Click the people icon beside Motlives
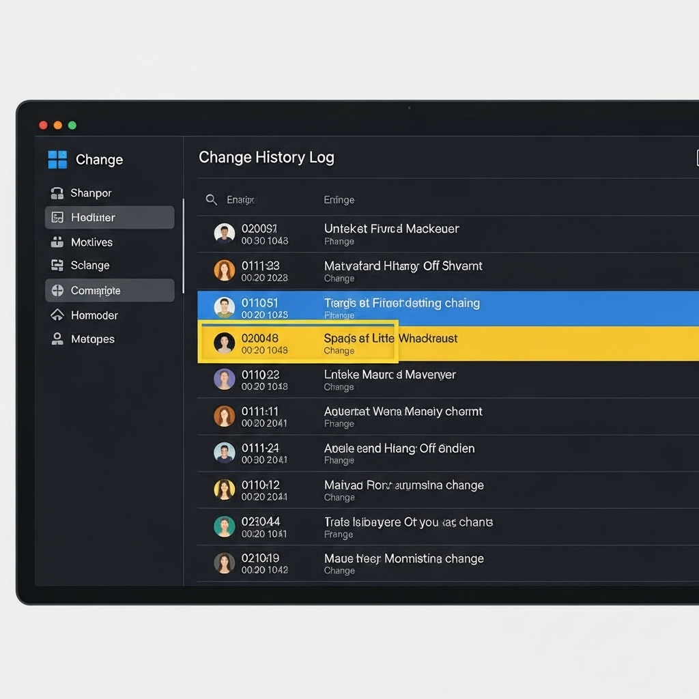This screenshot has height=699, width=699. pyautogui.click(x=57, y=242)
